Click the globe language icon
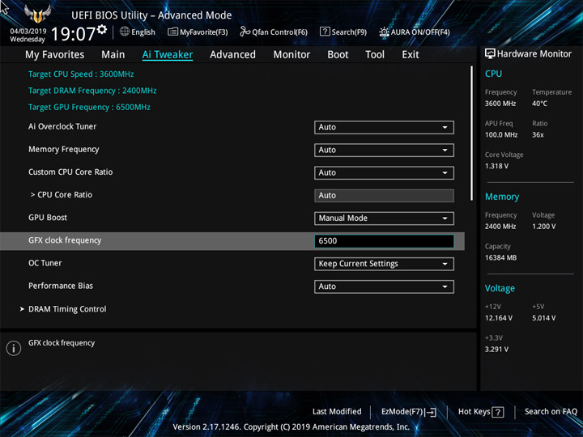 (125, 32)
